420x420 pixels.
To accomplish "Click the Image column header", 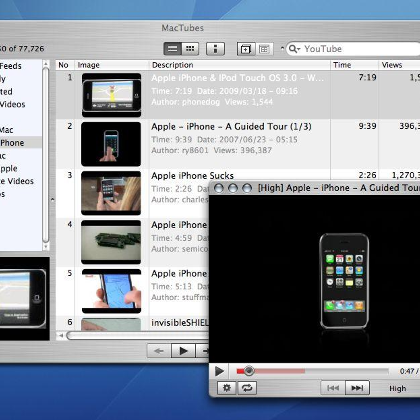I will [x=112, y=65].
